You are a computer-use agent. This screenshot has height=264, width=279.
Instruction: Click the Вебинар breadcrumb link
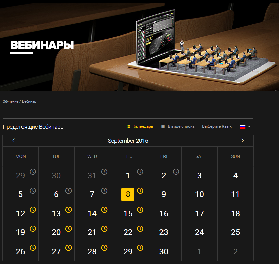tap(29, 101)
